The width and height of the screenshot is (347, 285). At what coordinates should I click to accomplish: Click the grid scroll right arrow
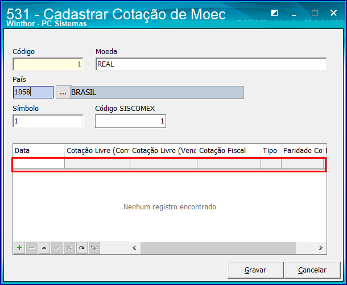click(x=321, y=247)
